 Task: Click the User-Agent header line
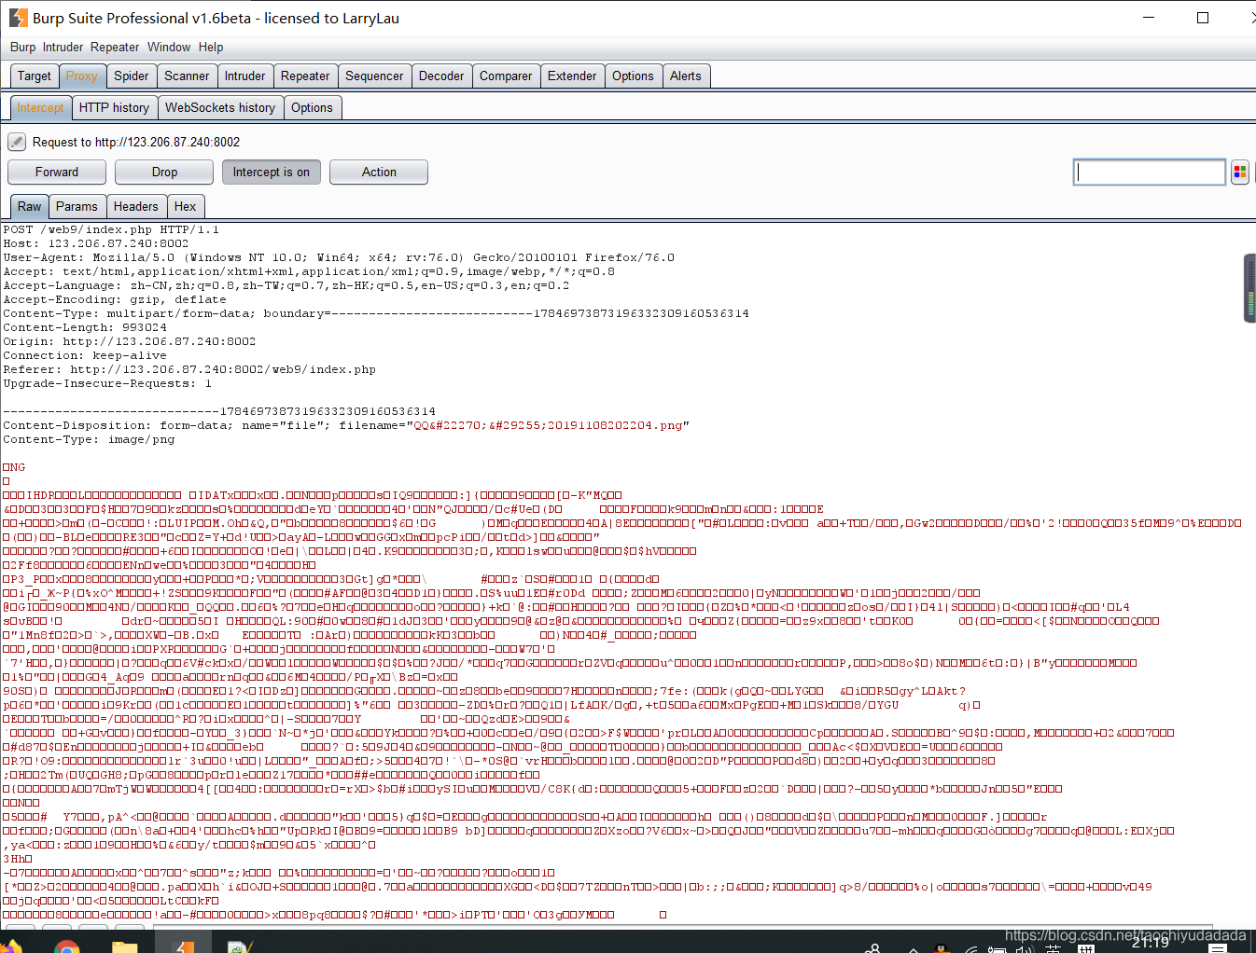(339, 257)
